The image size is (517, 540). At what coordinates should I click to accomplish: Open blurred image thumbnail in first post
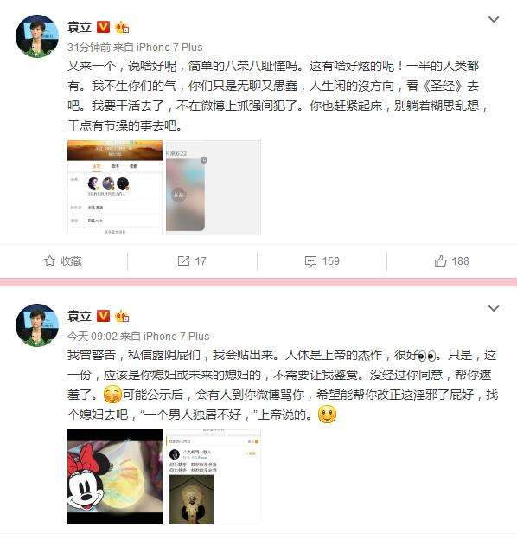(x=214, y=188)
